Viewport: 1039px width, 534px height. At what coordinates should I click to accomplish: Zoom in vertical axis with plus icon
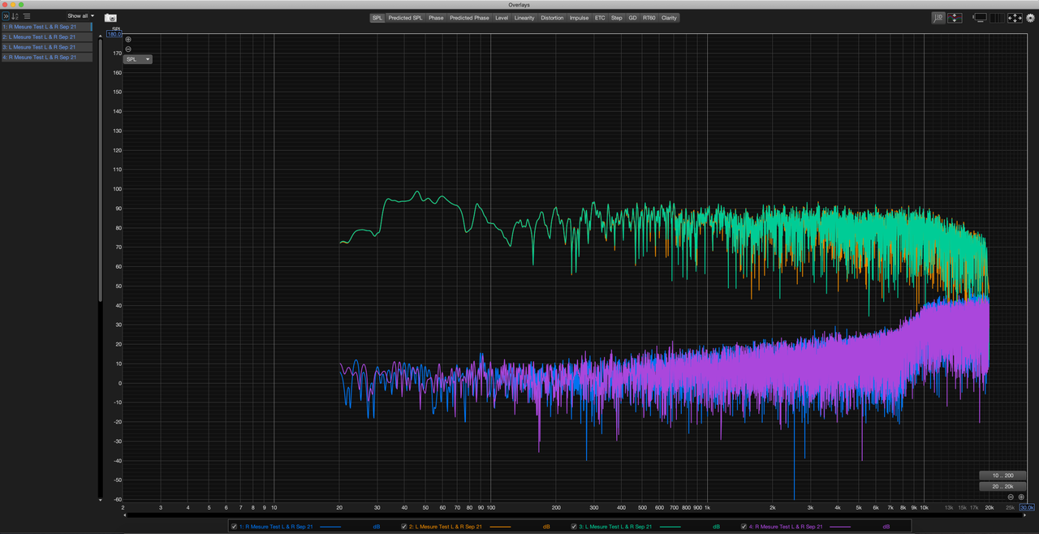pyautogui.click(x=128, y=40)
